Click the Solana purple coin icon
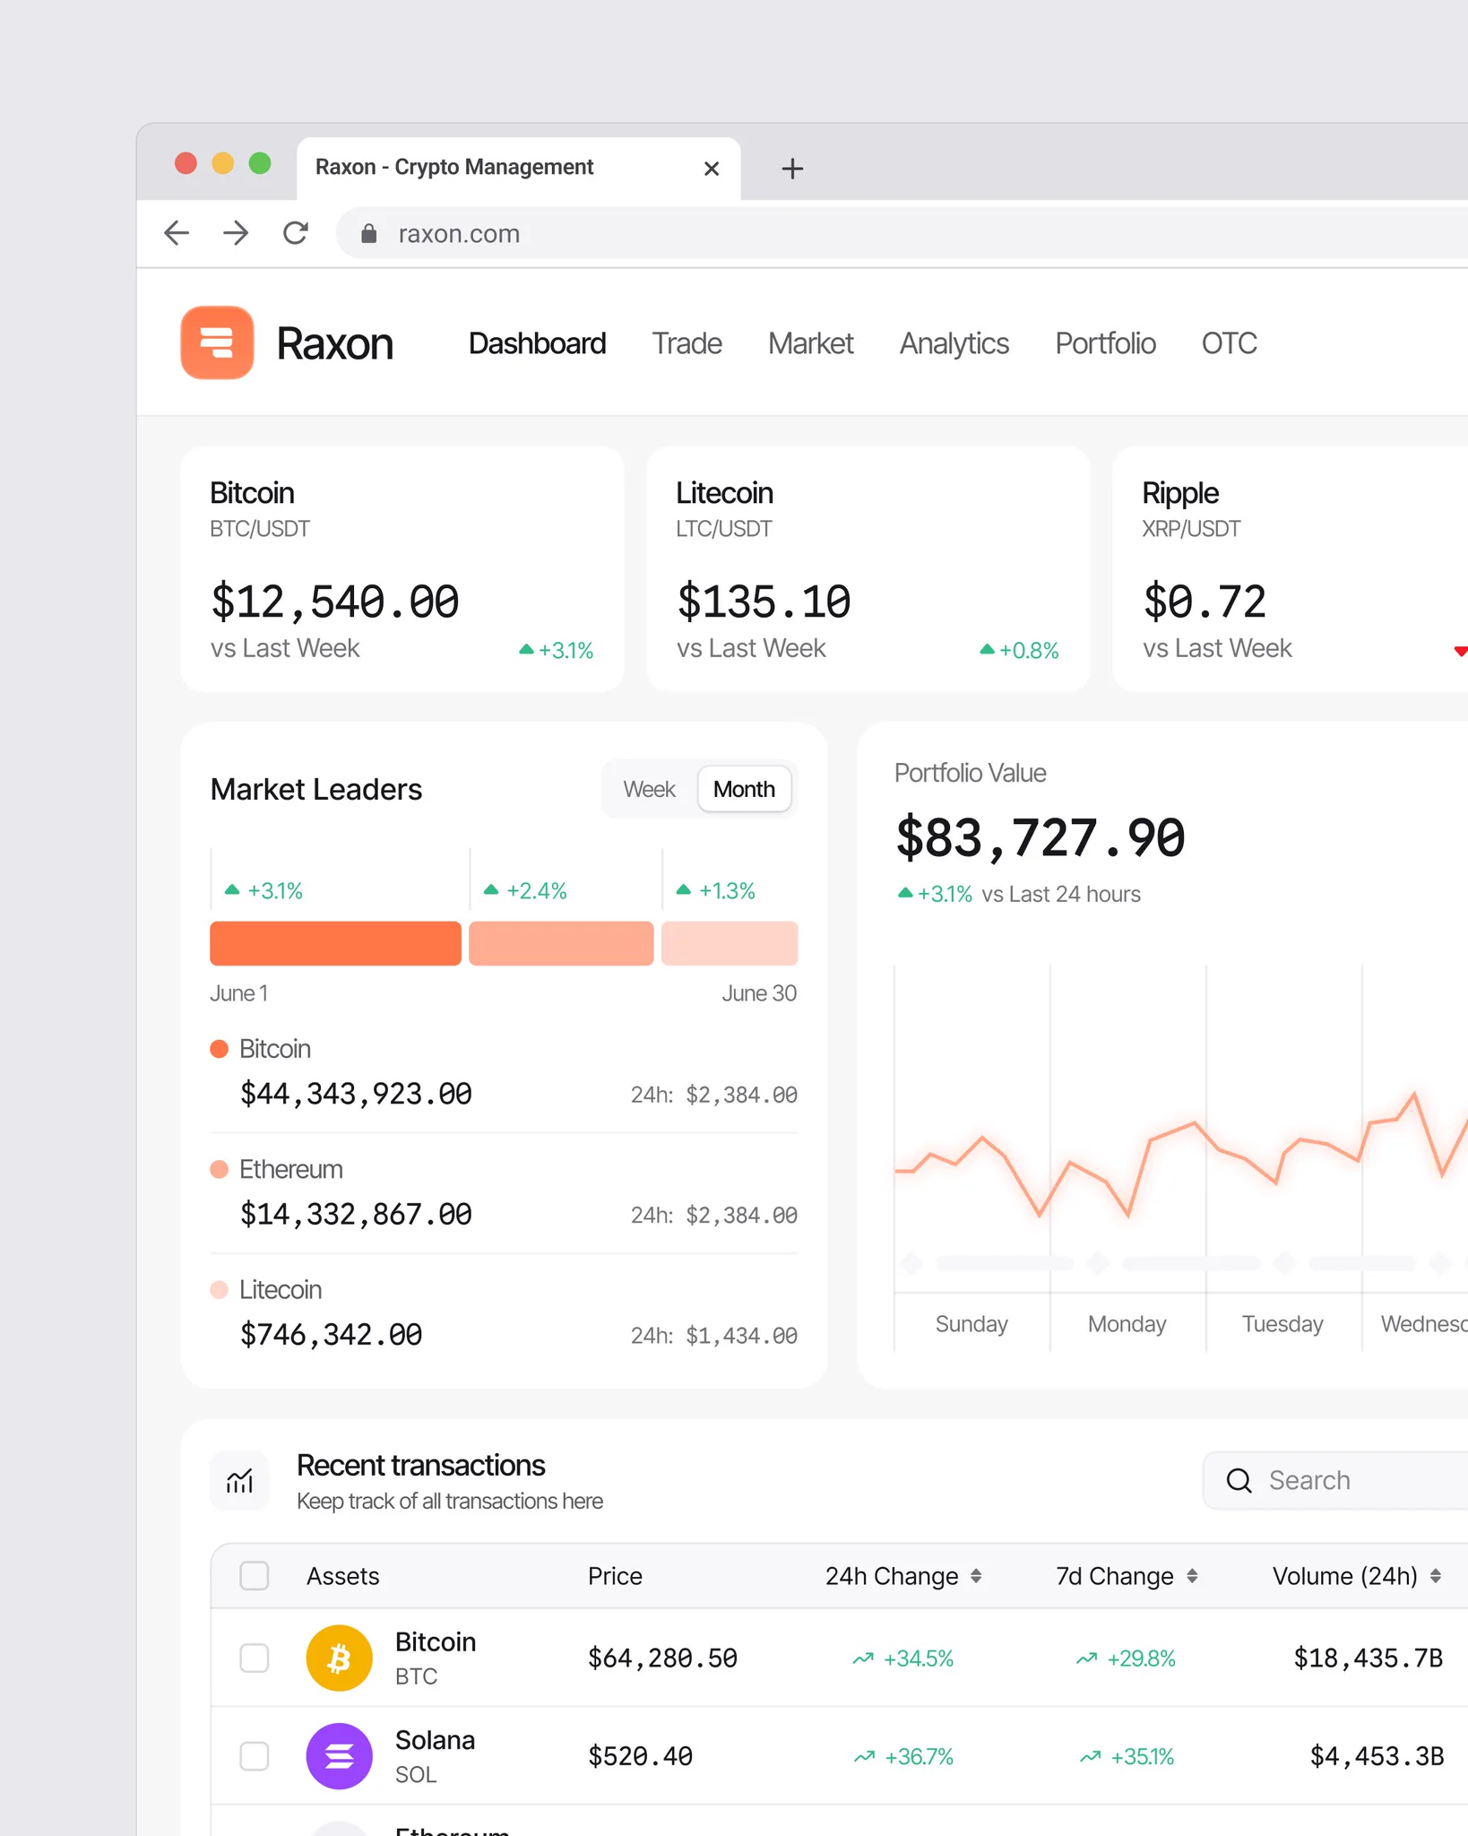 tap(339, 1755)
